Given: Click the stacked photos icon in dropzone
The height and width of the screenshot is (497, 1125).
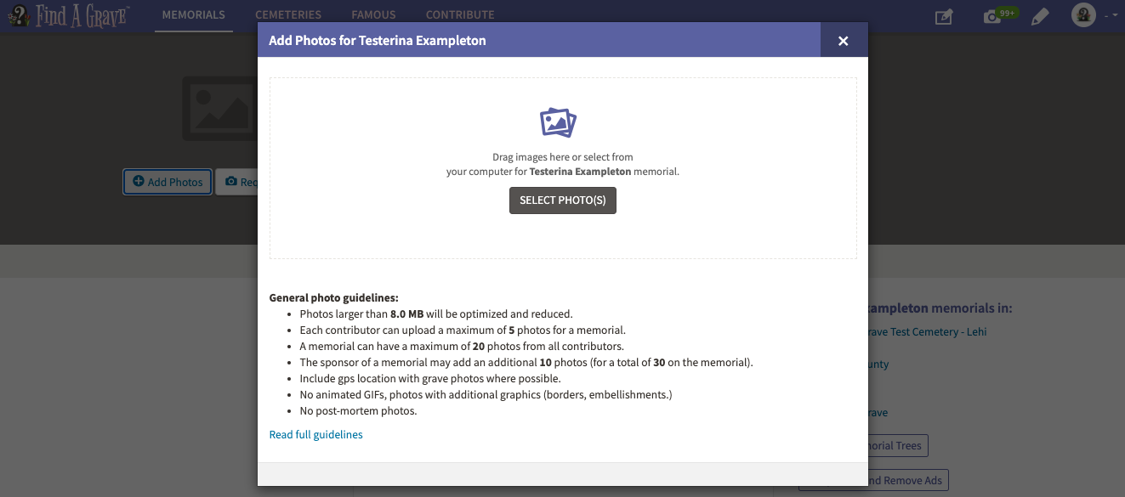Looking at the screenshot, I should point(559,122).
